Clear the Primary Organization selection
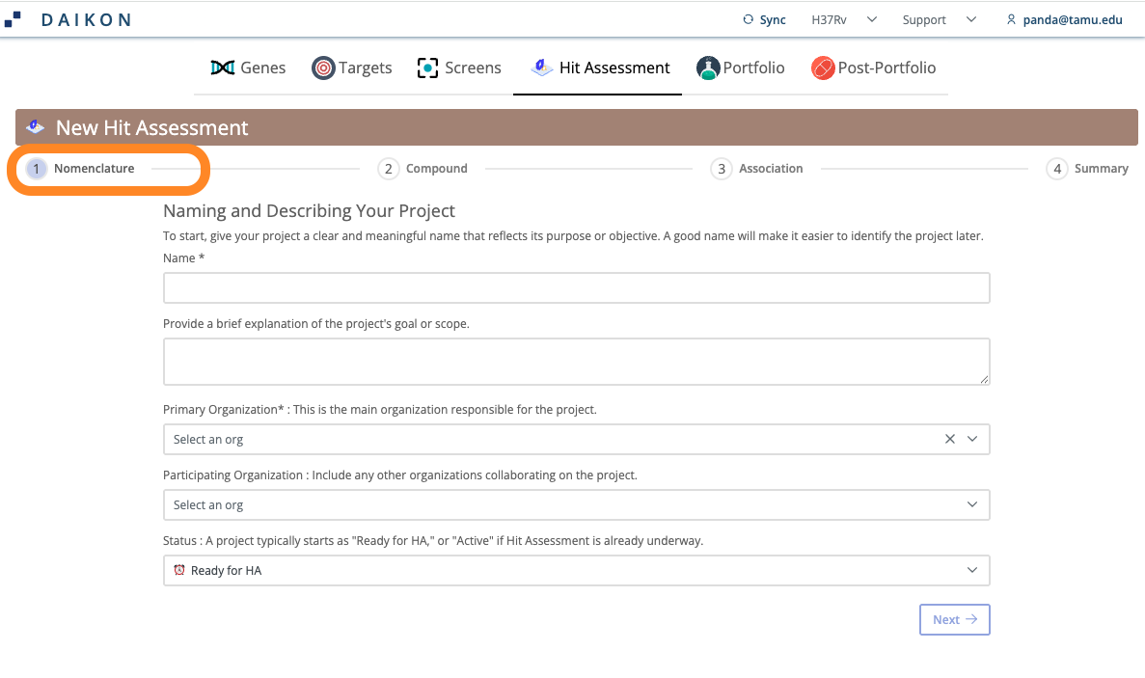Viewport: 1145px width, 678px height. click(949, 439)
